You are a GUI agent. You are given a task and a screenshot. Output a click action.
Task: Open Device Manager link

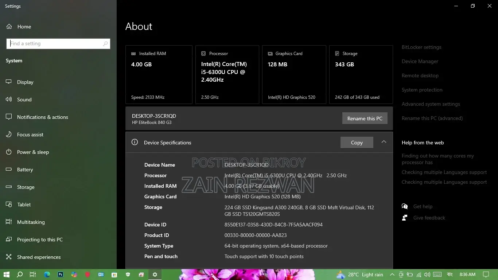(420, 61)
